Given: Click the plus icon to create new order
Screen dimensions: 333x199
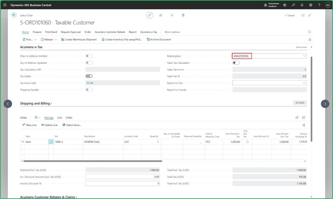Looking at the screenshot, I should (x=172, y=15).
